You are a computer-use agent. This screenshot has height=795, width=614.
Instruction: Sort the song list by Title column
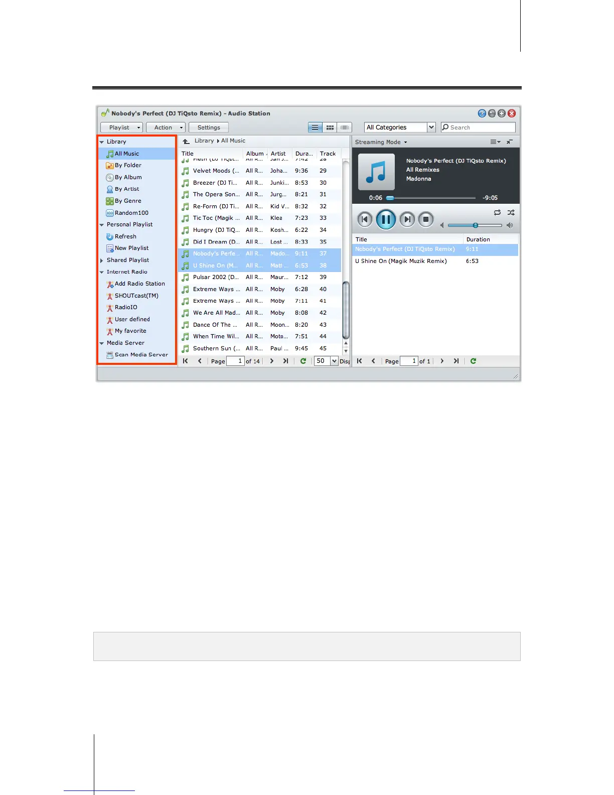tap(211, 154)
